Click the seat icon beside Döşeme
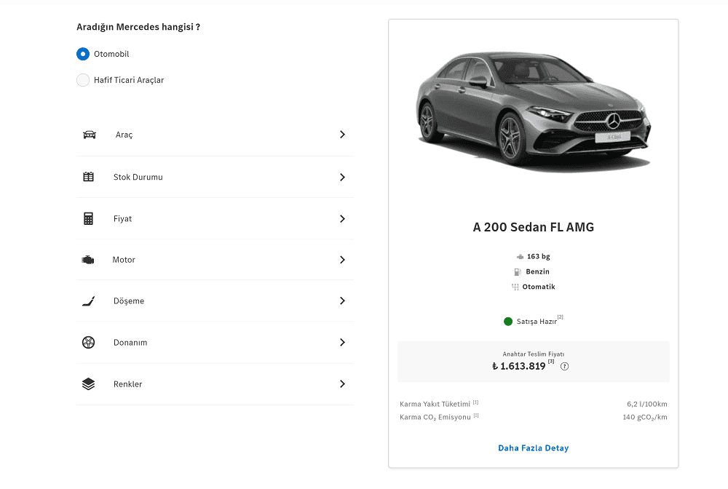 tap(89, 301)
